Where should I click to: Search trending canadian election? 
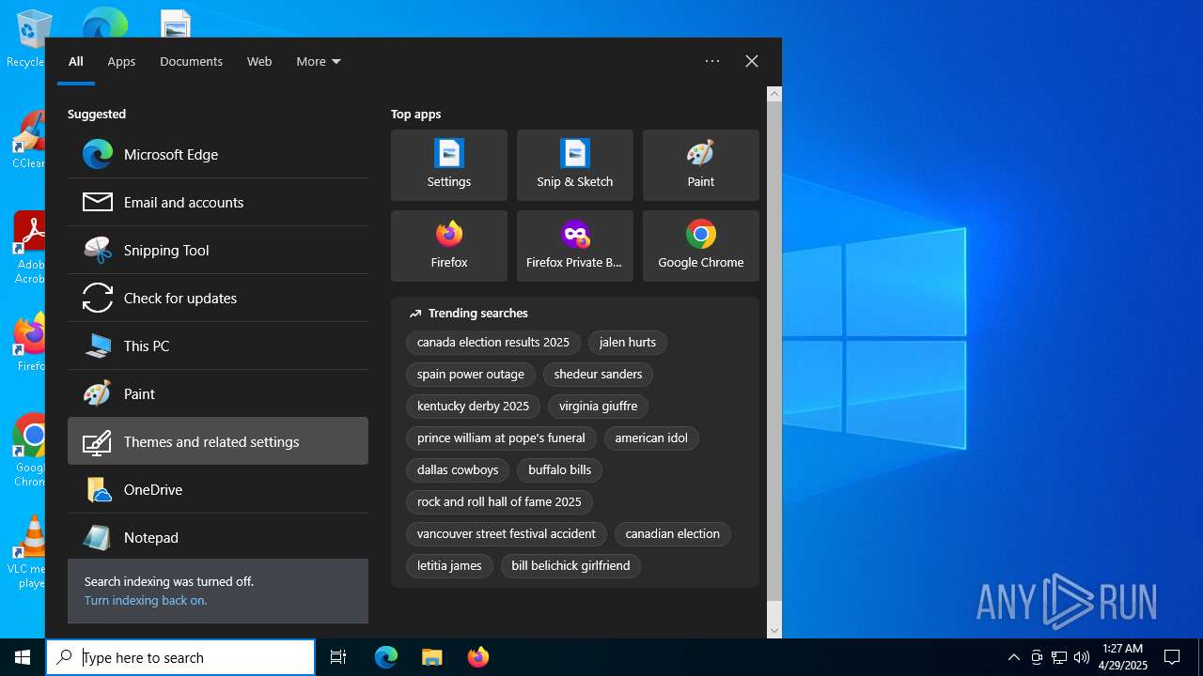673,534
